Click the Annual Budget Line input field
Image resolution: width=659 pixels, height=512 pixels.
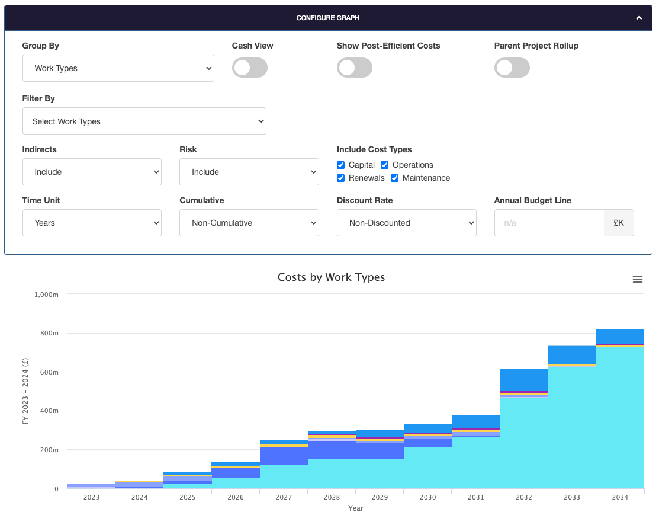pyautogui.click(x=549, y=223)
